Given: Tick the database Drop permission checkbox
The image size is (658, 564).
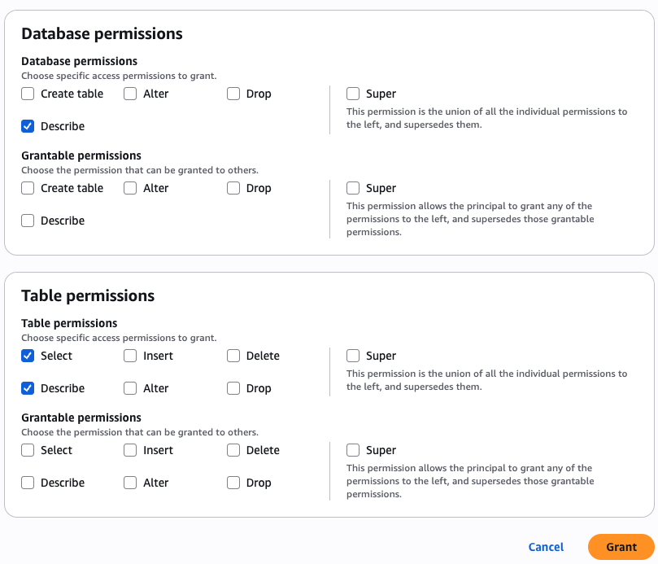Looking at the screenshot, I should [x=233, y=94].
